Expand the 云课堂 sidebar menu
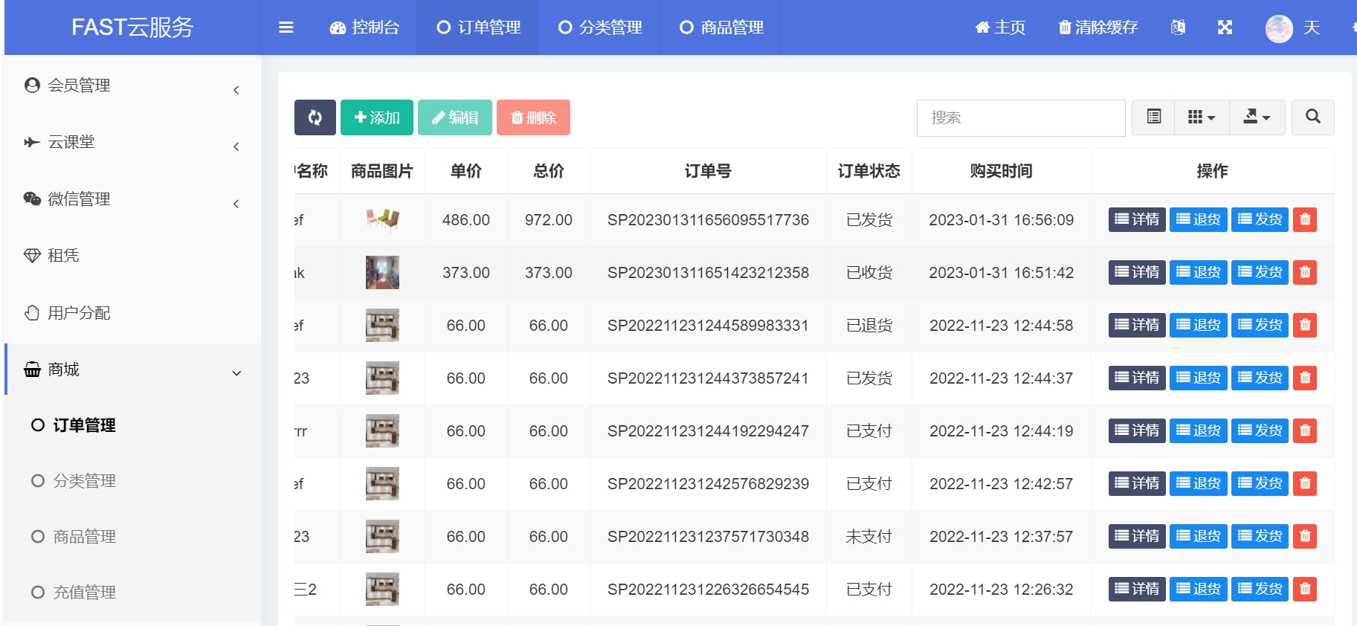Image resolution: width=1357 pixels, height=626 pixels. [132, 142]
